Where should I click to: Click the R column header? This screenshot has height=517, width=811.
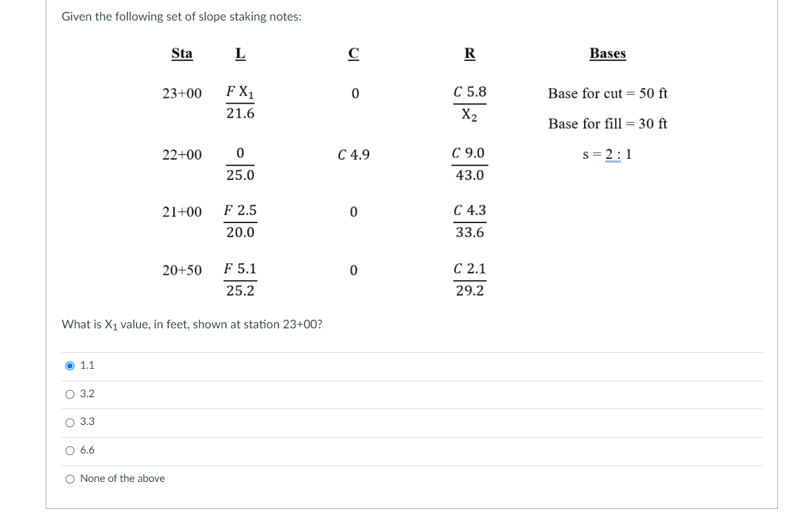tap(470, 54)
